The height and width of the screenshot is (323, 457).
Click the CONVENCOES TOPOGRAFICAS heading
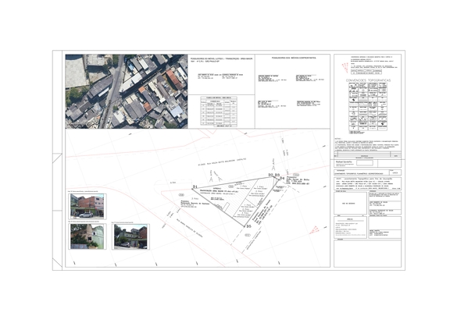click(x=368, y=80)
